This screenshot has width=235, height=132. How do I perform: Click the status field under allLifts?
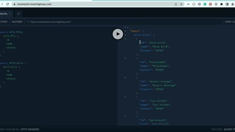point(11,48)
